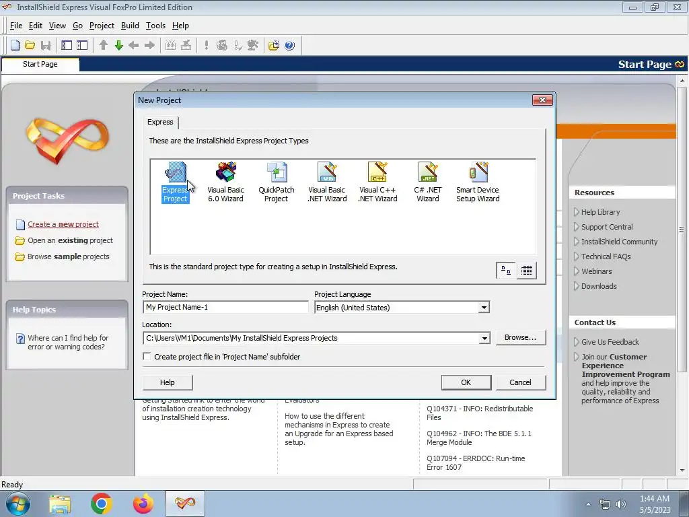
Task: Open the Tools menu
Action: pyautogui.click(x=155, y=26)
